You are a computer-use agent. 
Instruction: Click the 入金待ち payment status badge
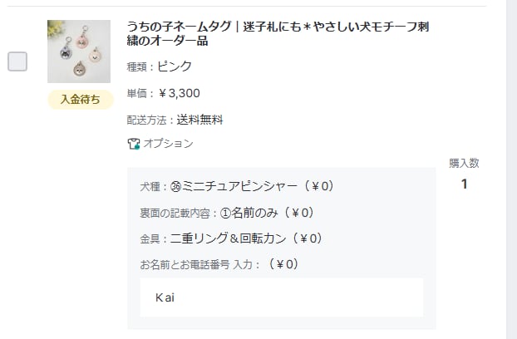(80, 100)
